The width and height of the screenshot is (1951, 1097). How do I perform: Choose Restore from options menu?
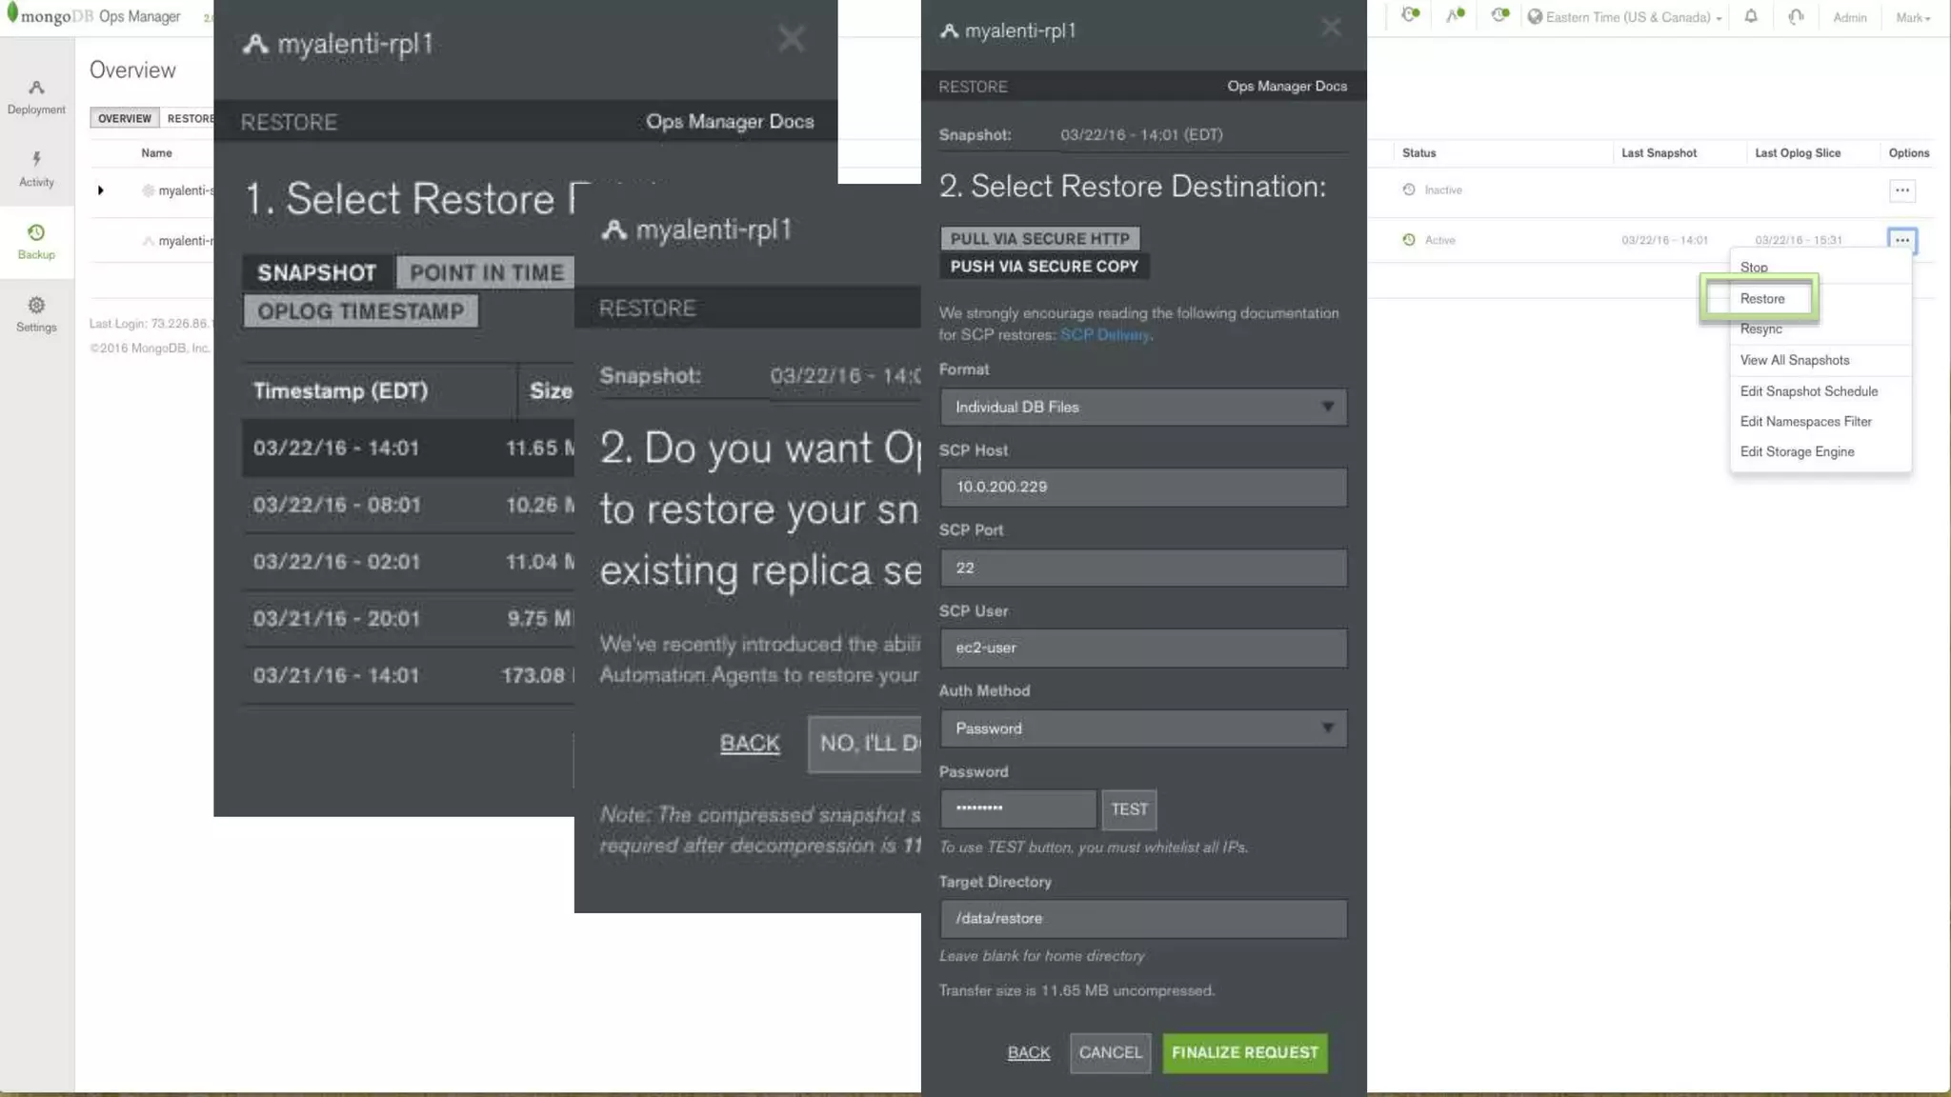point(1761,298)
